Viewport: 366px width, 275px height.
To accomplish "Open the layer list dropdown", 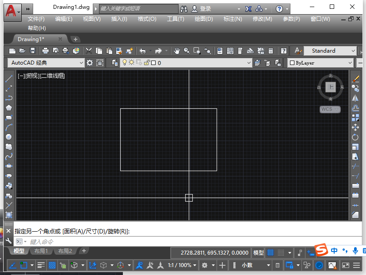I will 249,63.
